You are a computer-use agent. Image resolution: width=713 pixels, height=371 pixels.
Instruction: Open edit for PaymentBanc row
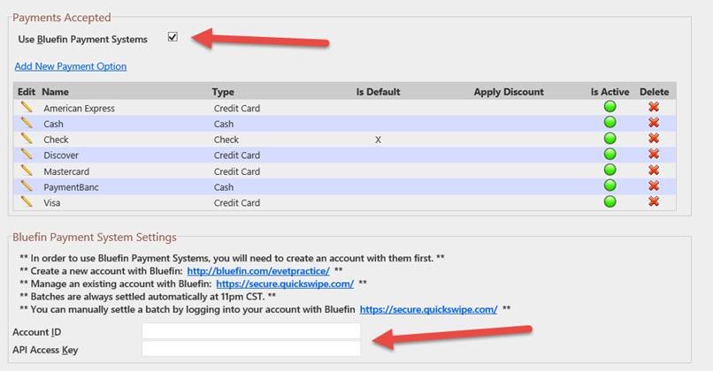click(x=27, y=186)
